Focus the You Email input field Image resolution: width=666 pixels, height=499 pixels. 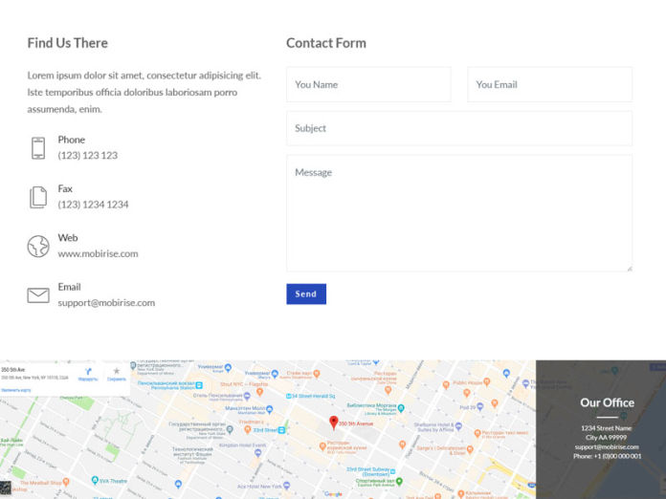click(x=549, y=85)
